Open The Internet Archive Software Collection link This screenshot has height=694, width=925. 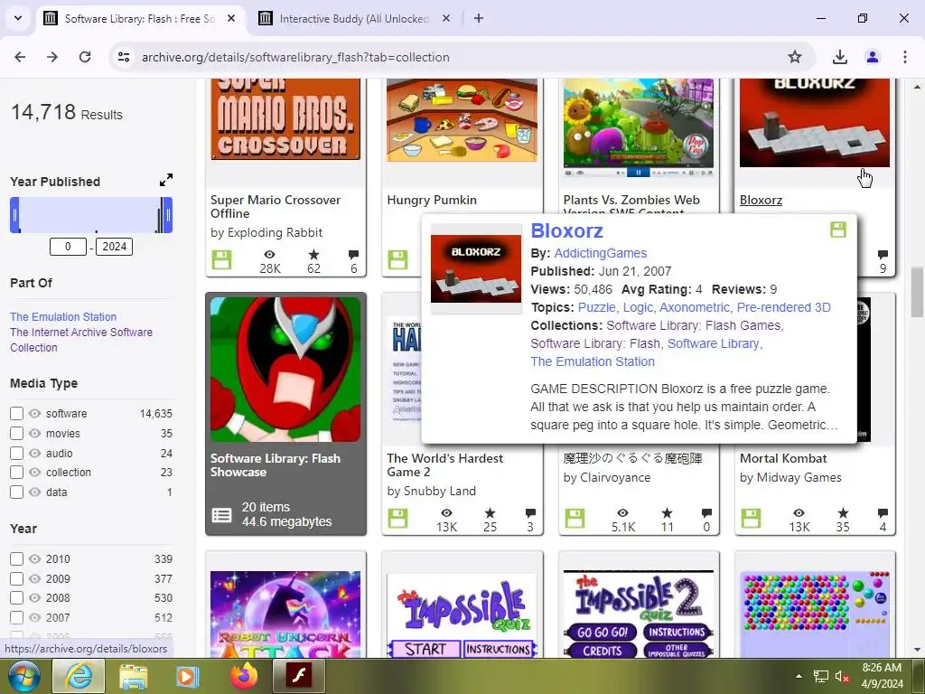coord(81,340)
